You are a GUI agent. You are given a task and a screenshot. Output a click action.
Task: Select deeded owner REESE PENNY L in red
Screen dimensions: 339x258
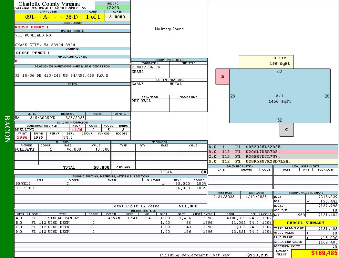click(32, 27)
